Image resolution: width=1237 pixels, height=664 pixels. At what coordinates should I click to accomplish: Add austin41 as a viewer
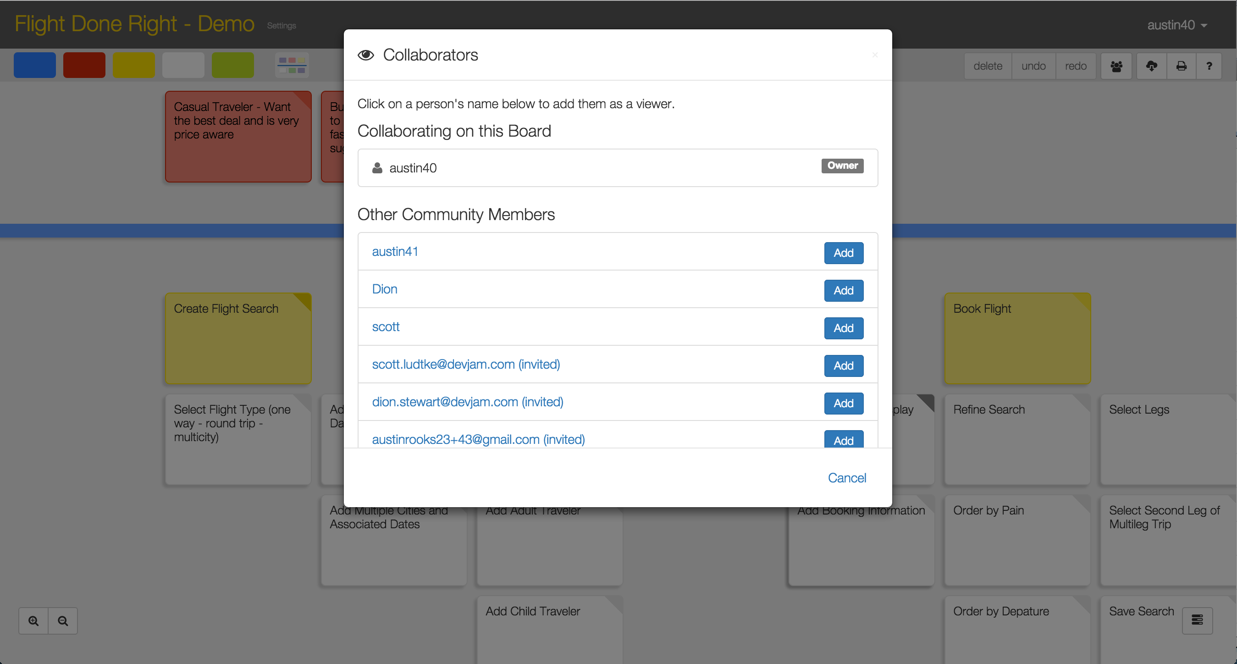tap(843, 253)
